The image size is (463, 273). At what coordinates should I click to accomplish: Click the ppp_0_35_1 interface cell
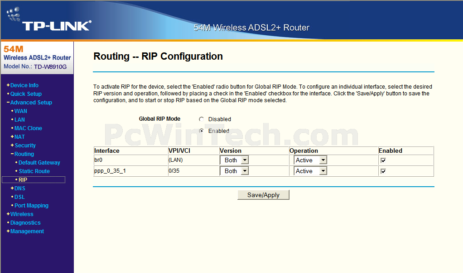click(131, 171)
